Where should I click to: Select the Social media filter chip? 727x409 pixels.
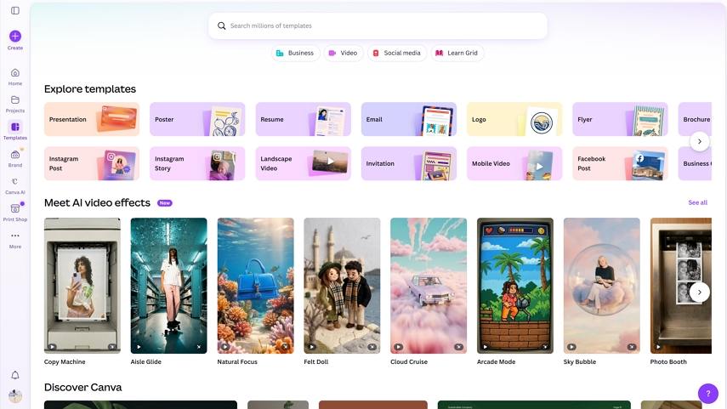[x=397, y=53]
